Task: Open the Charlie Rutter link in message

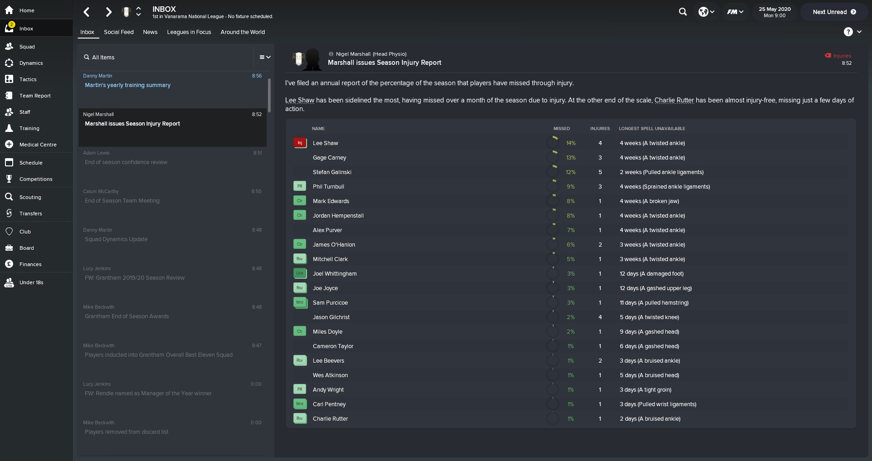Action: [674, 100]
